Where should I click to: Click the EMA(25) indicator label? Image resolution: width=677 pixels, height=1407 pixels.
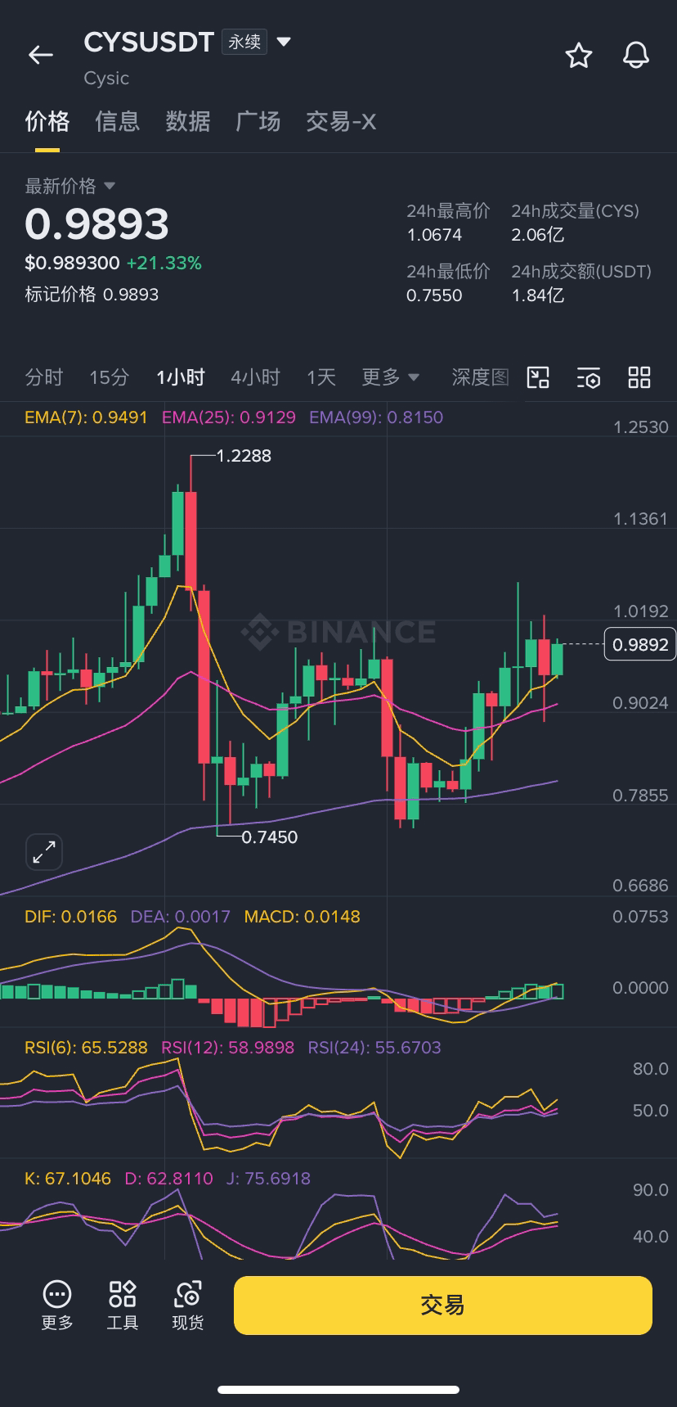click(229, 417)
